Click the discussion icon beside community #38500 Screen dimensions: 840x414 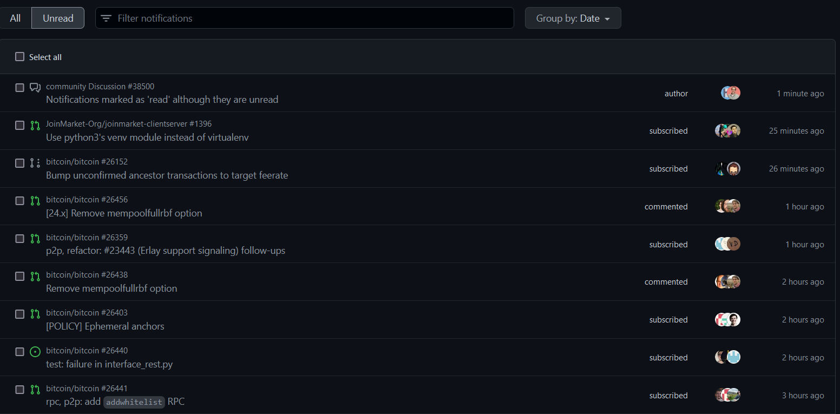pyautogui.click(x=35, y=87)
